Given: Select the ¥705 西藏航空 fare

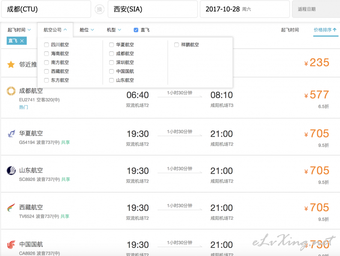Looking at the screenshot, I should tap(317, 208).
